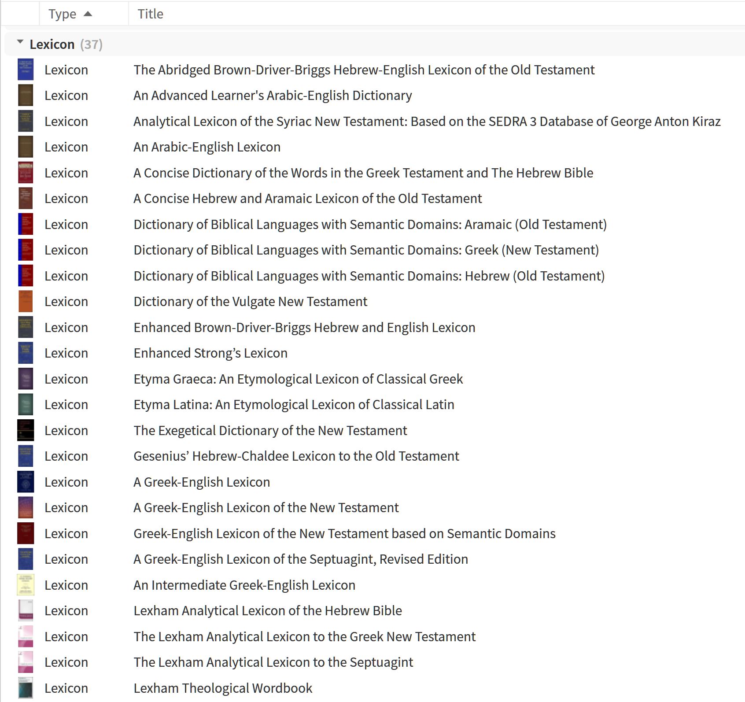Click the Intermediate Greek-English Lexicon yellow cover
This screenshot has width=745, height=702.
[x=25, y=585]
